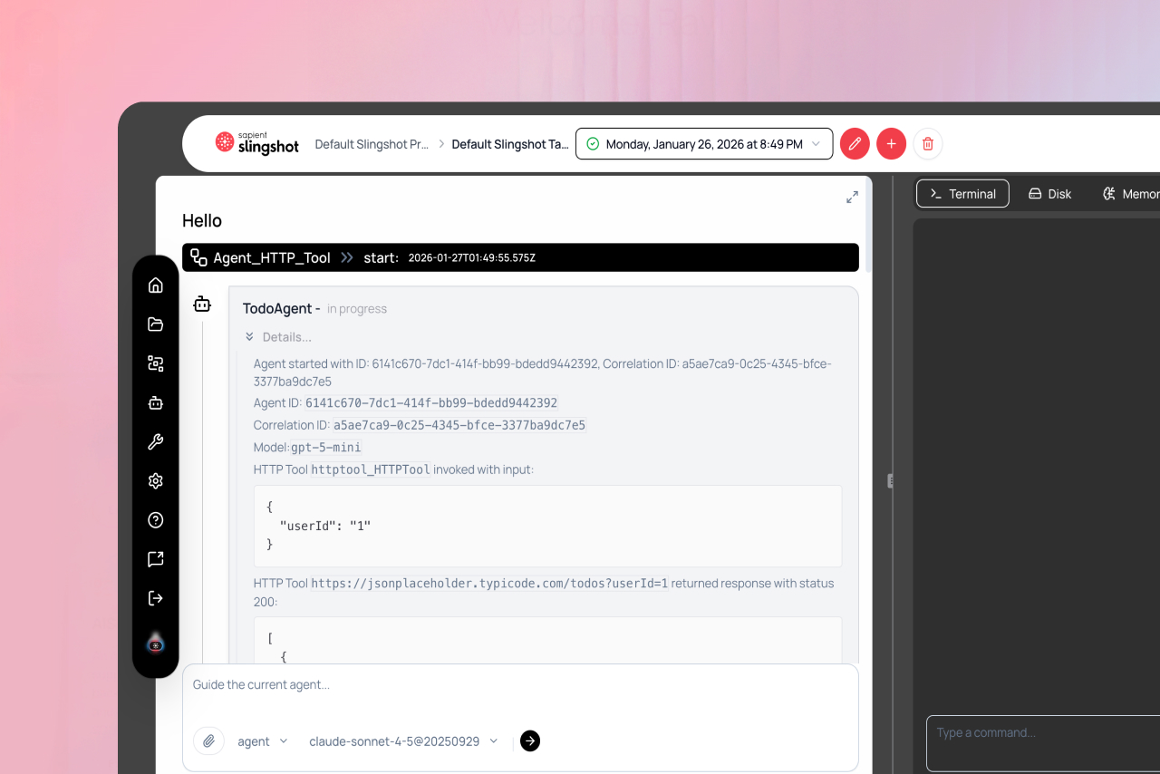Open the agent mode dropdown
This screenshot has height=774, width=1160.
pyautogui.click(x=262, y=741)
